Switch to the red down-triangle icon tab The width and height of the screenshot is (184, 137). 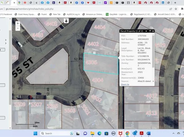click(88, 3)
